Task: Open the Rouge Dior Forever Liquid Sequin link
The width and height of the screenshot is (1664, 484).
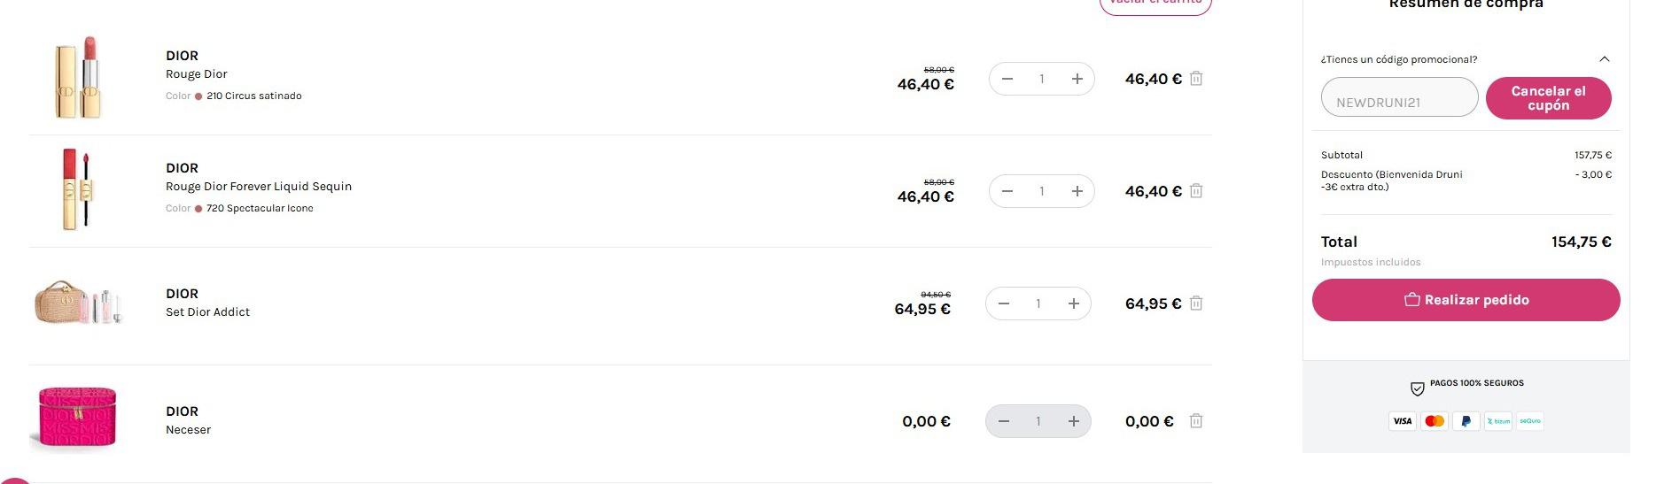Action: pyautogui.click(x=259, y=187)
